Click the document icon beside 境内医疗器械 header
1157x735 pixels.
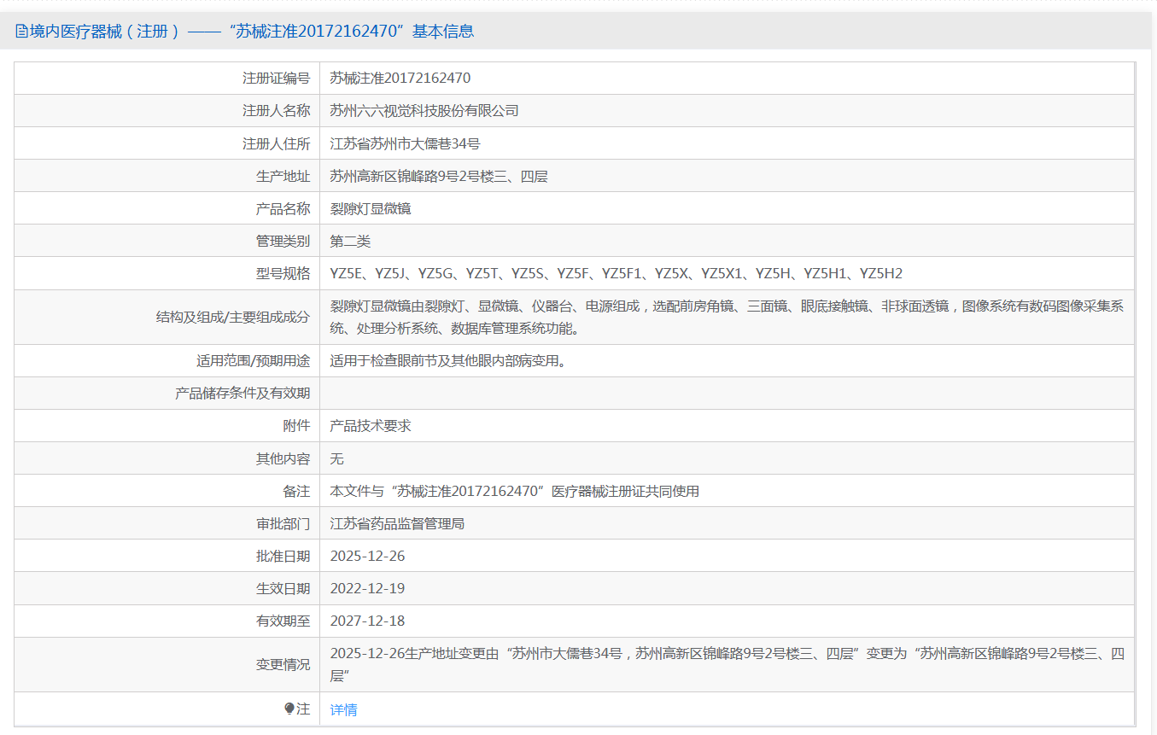pyautogui.click(x=21, y=32)
